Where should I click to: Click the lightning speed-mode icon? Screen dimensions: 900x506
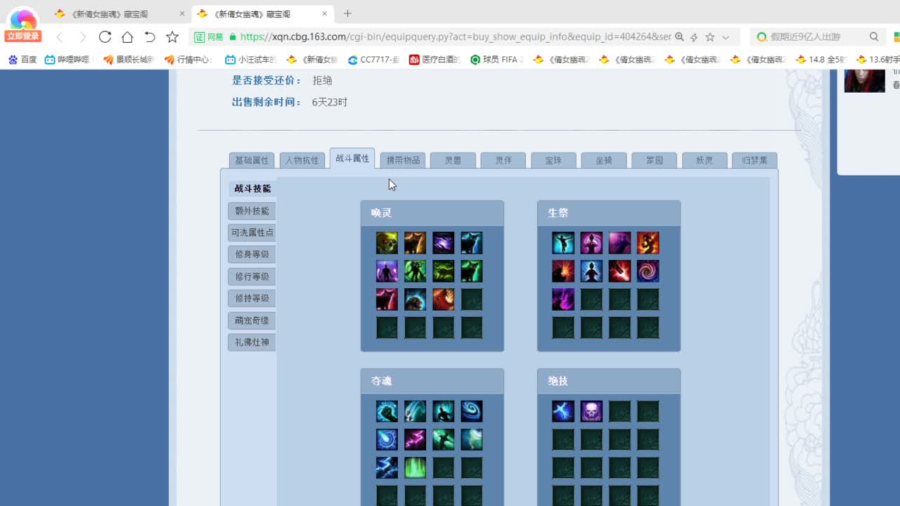point(694,37)
